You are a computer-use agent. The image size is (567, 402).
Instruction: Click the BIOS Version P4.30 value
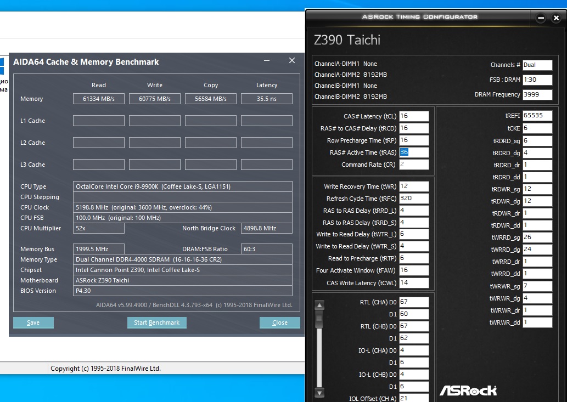[183, 291]
